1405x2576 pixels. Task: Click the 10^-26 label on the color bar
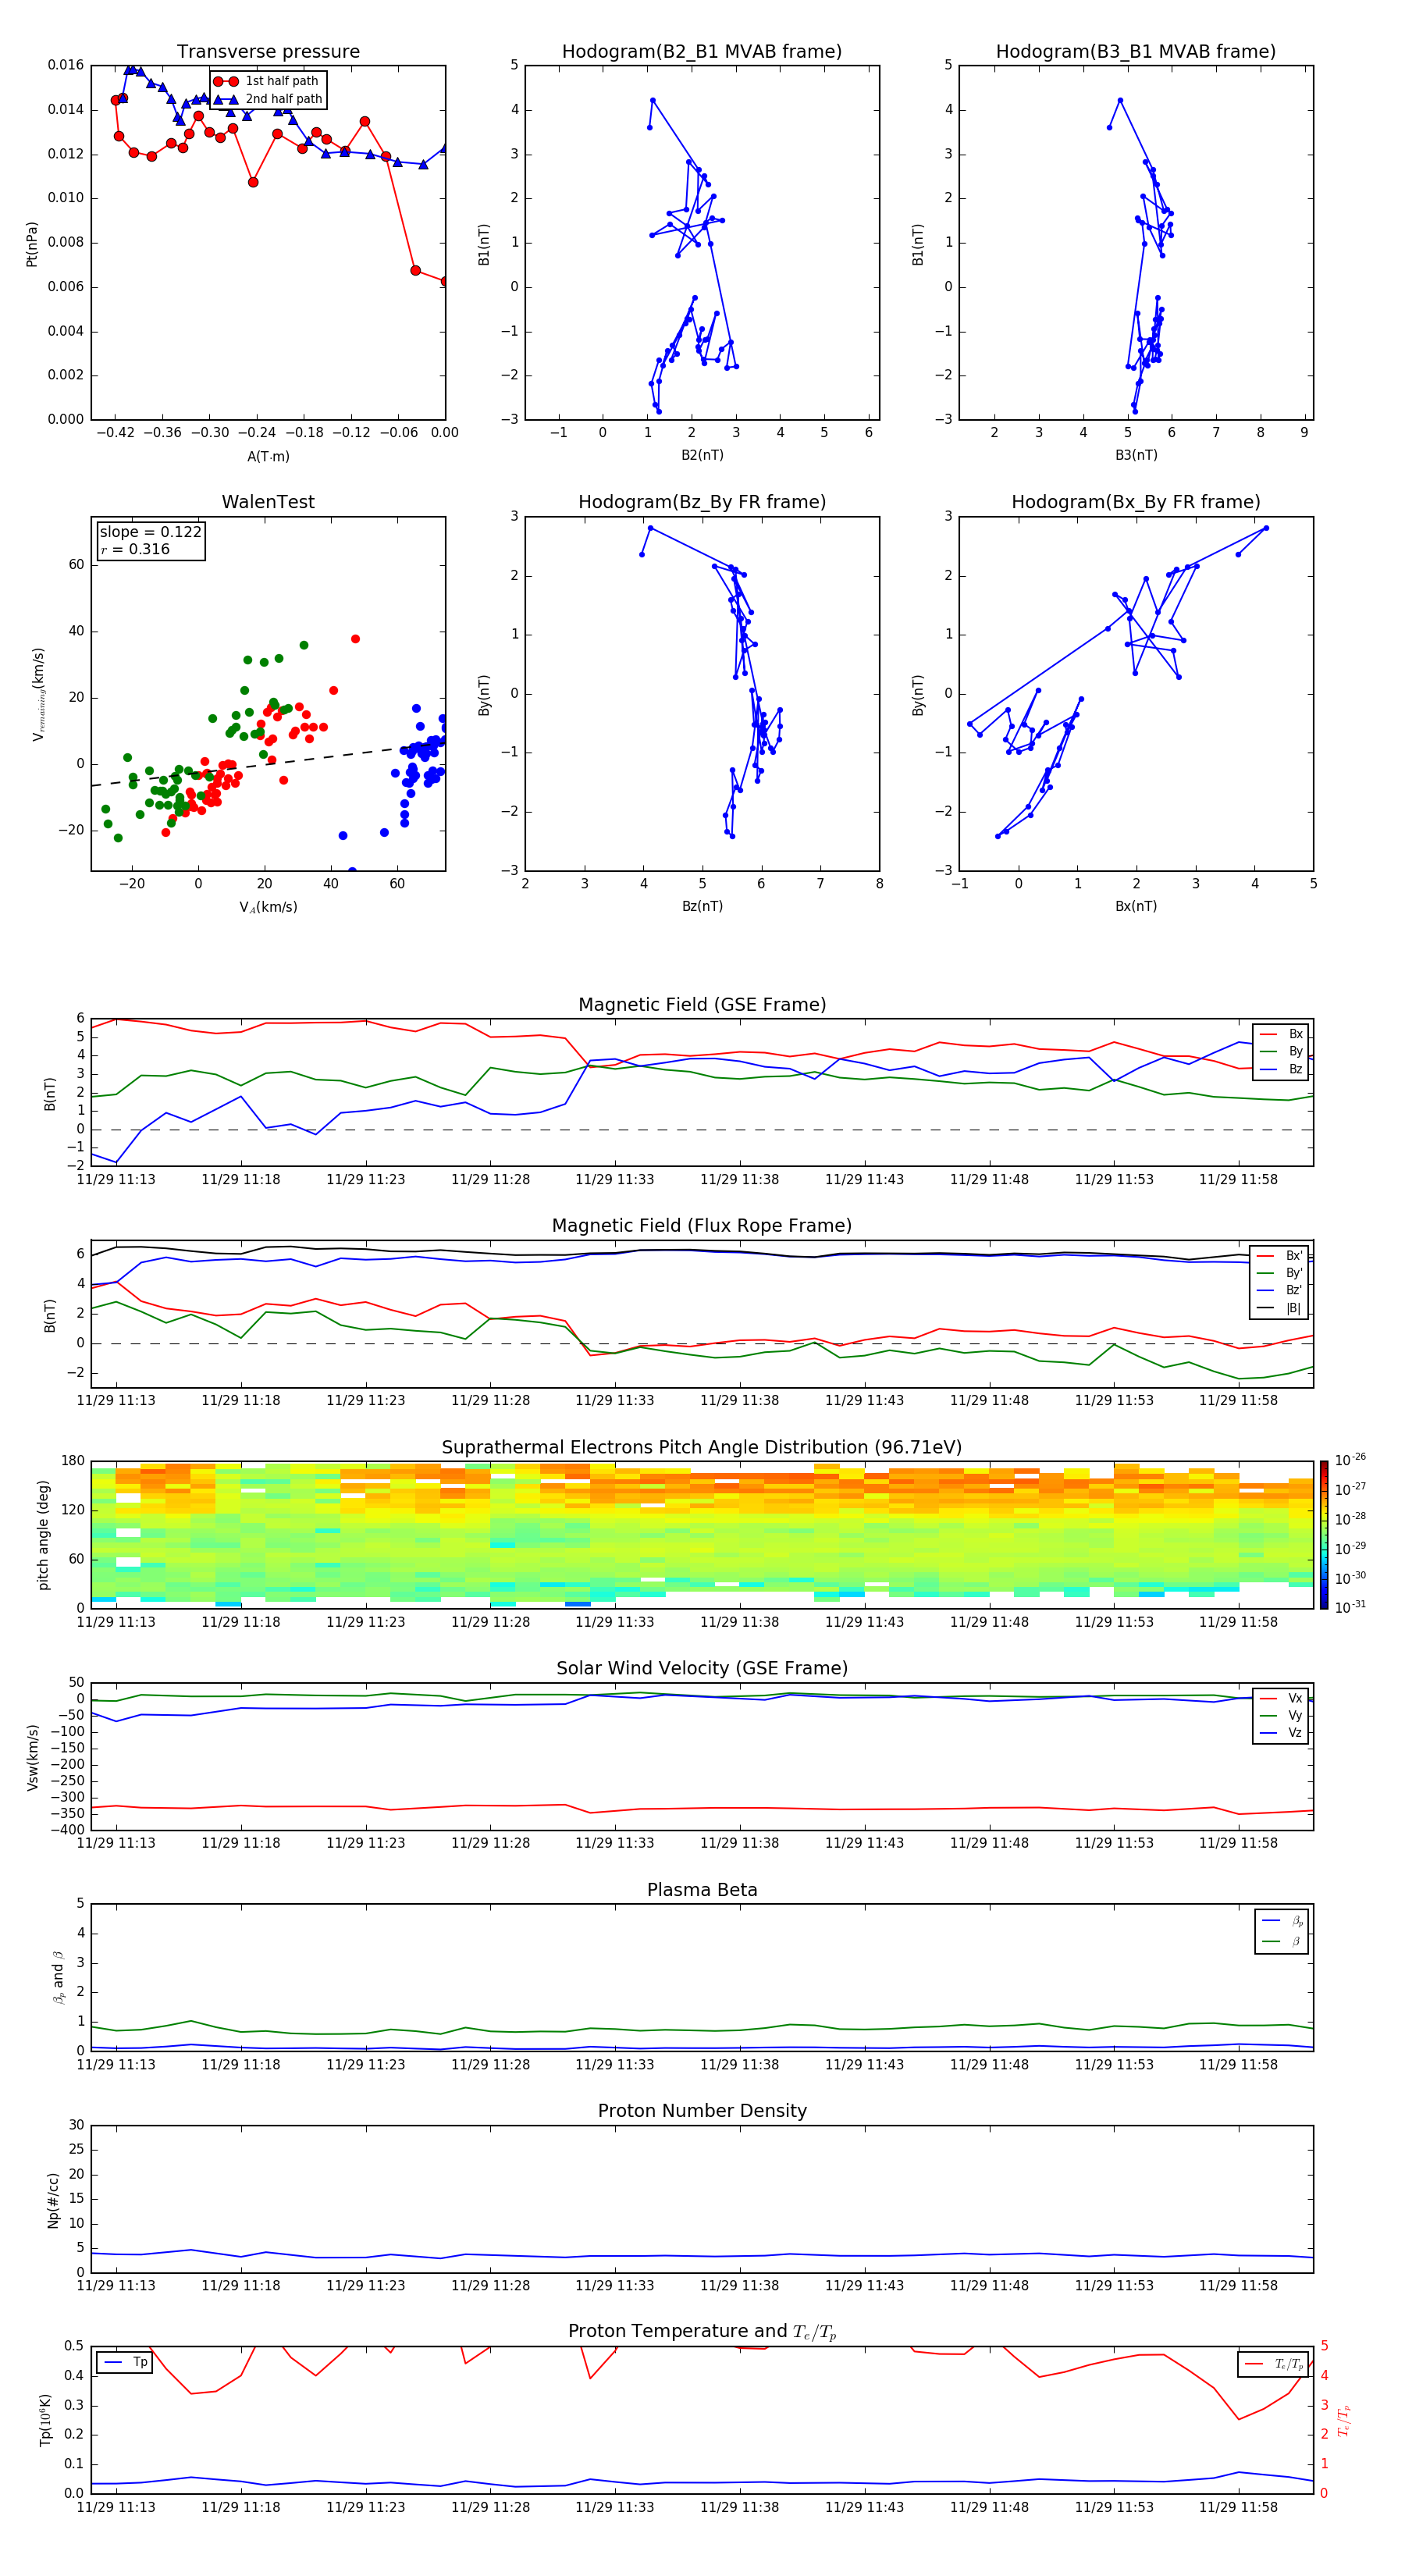1350,1459
